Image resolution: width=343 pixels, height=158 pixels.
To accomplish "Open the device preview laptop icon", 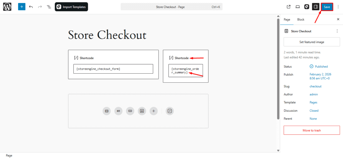I will click(297, 7).
